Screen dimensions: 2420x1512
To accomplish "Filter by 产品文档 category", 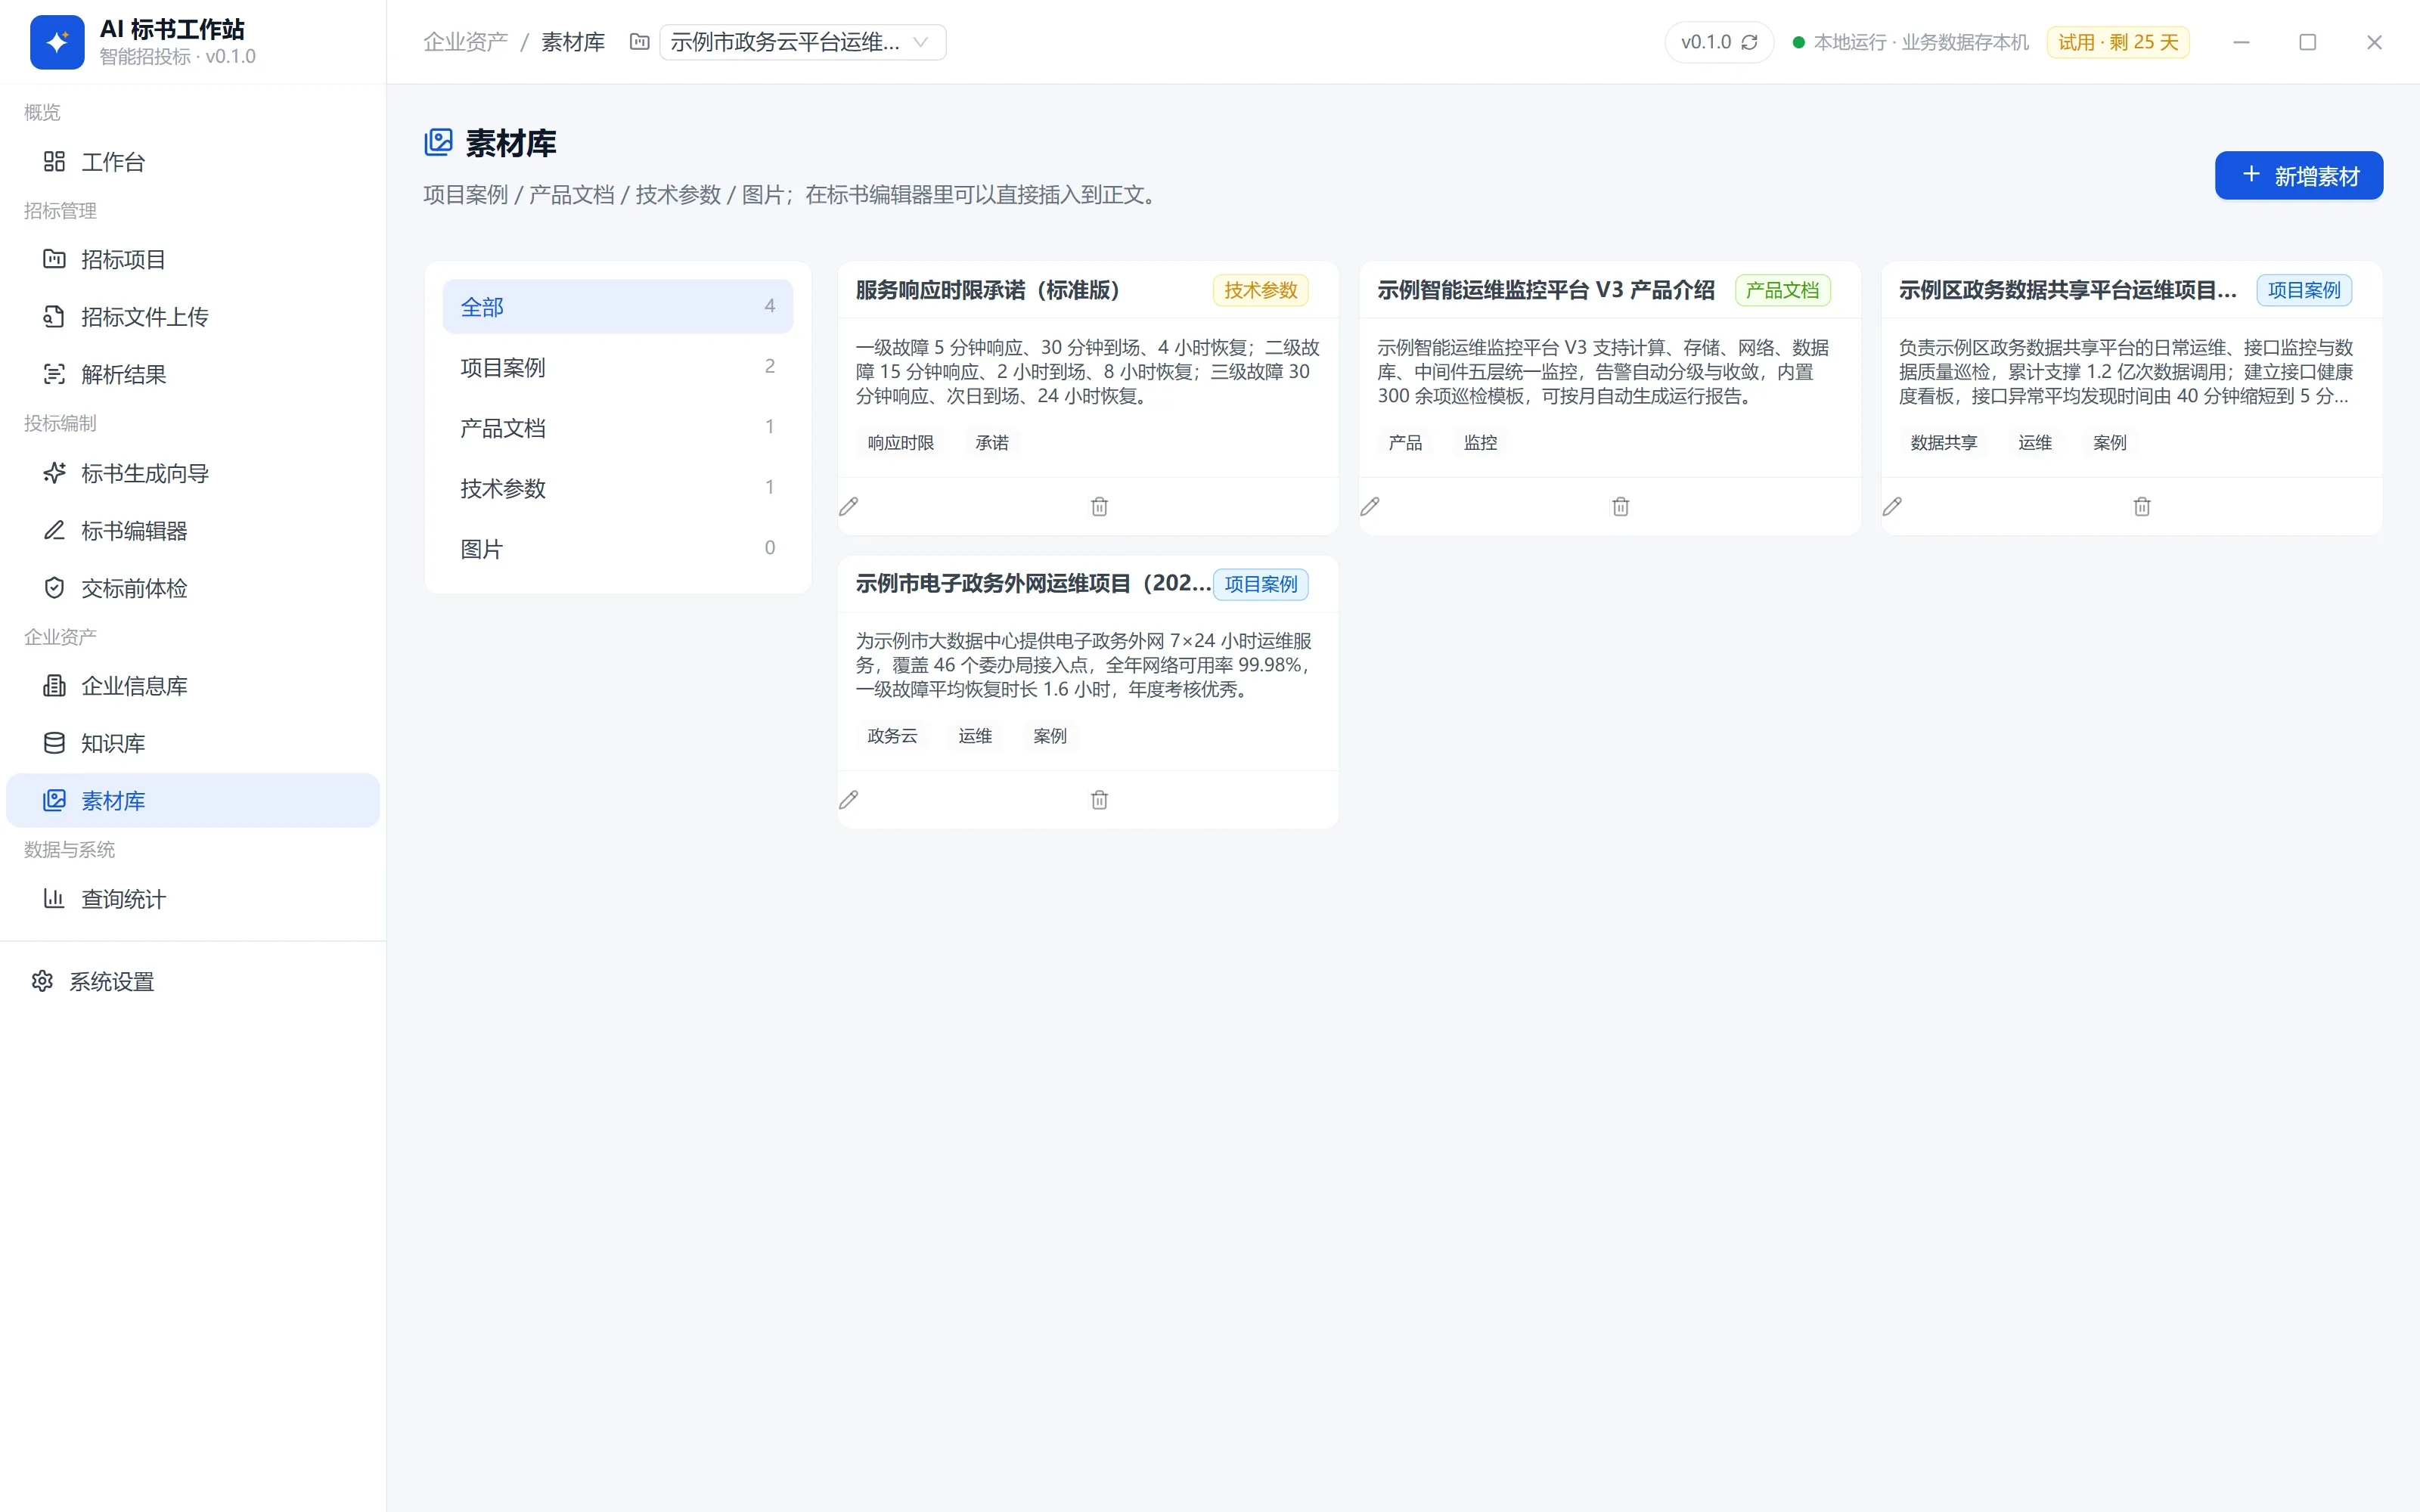I will pos(617,428).
